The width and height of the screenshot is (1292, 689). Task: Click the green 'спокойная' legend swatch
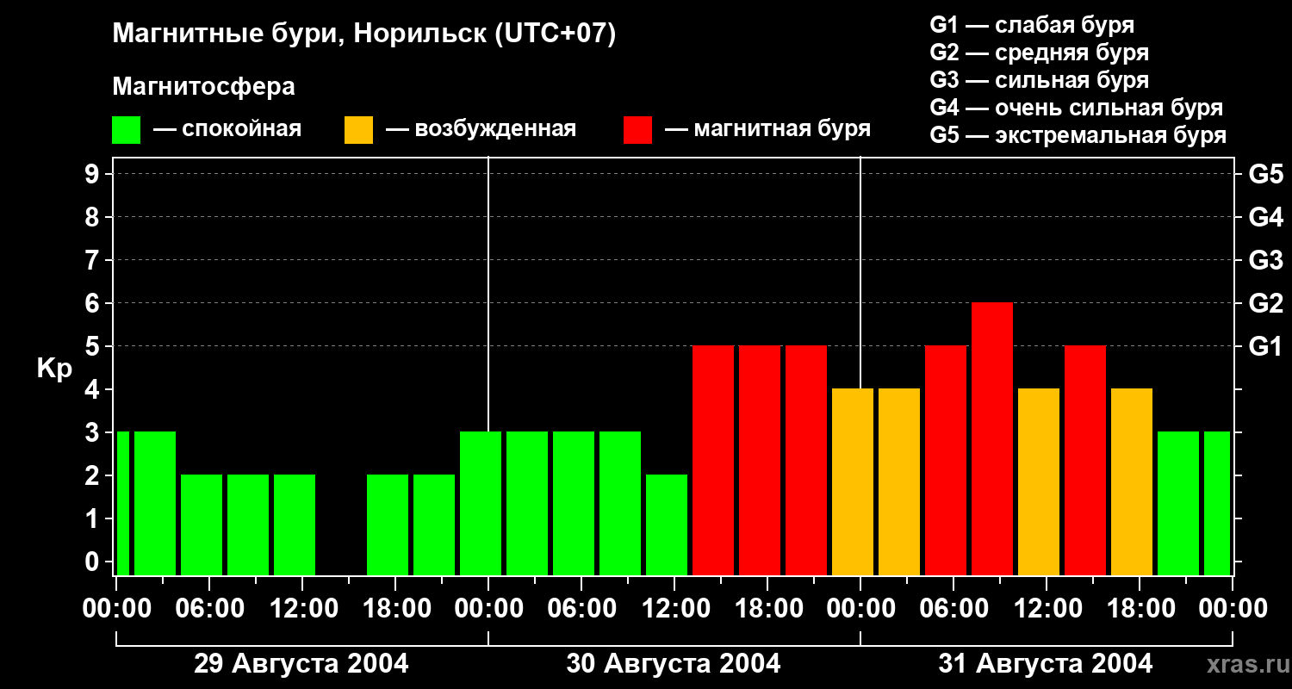[x=126, y=130]
